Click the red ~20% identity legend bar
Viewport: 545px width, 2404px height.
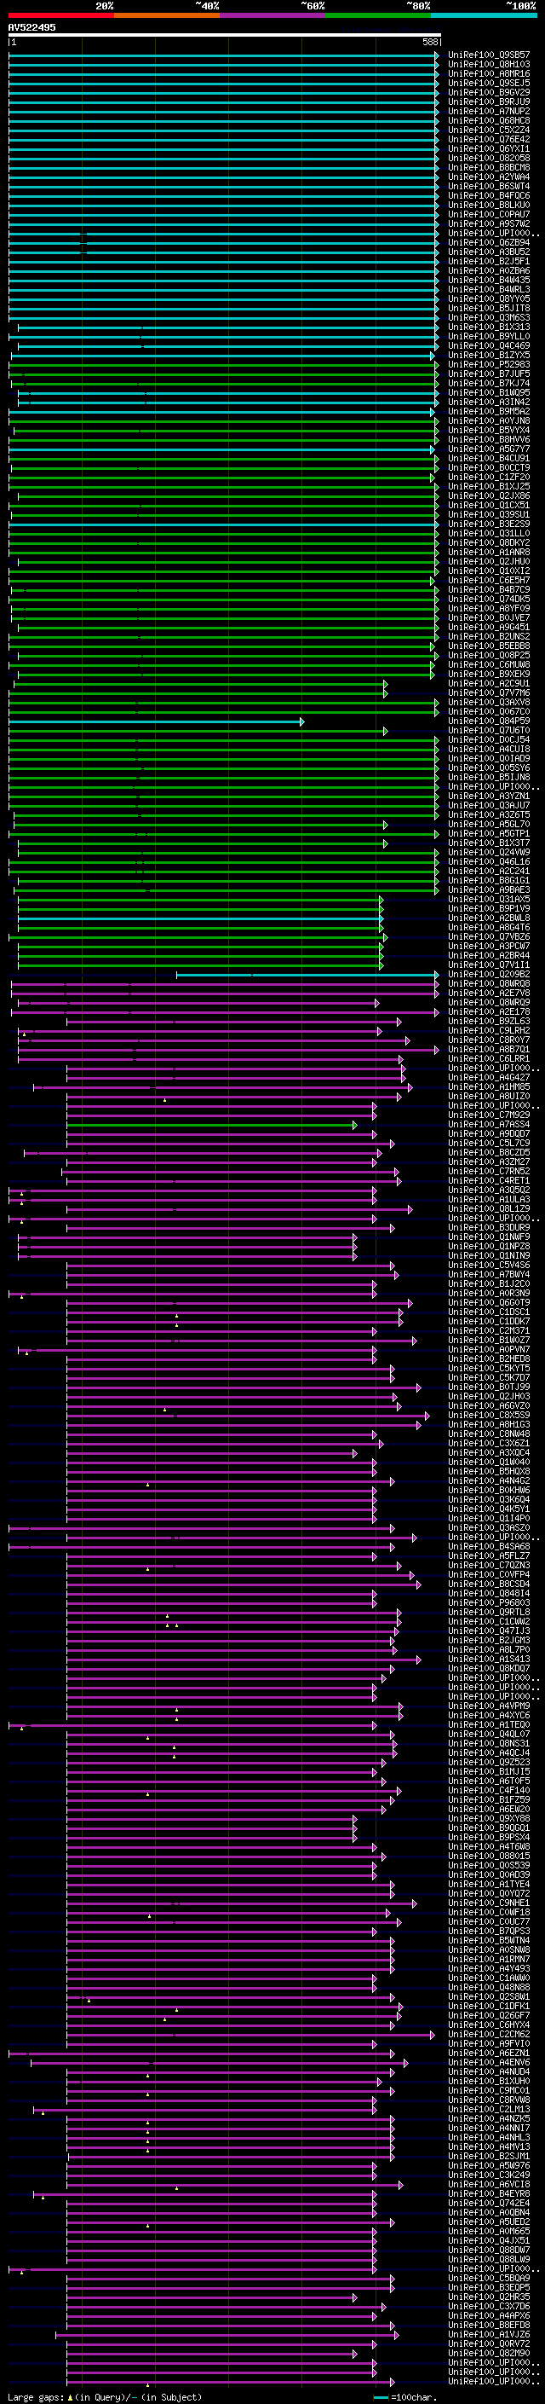(61, 15)
